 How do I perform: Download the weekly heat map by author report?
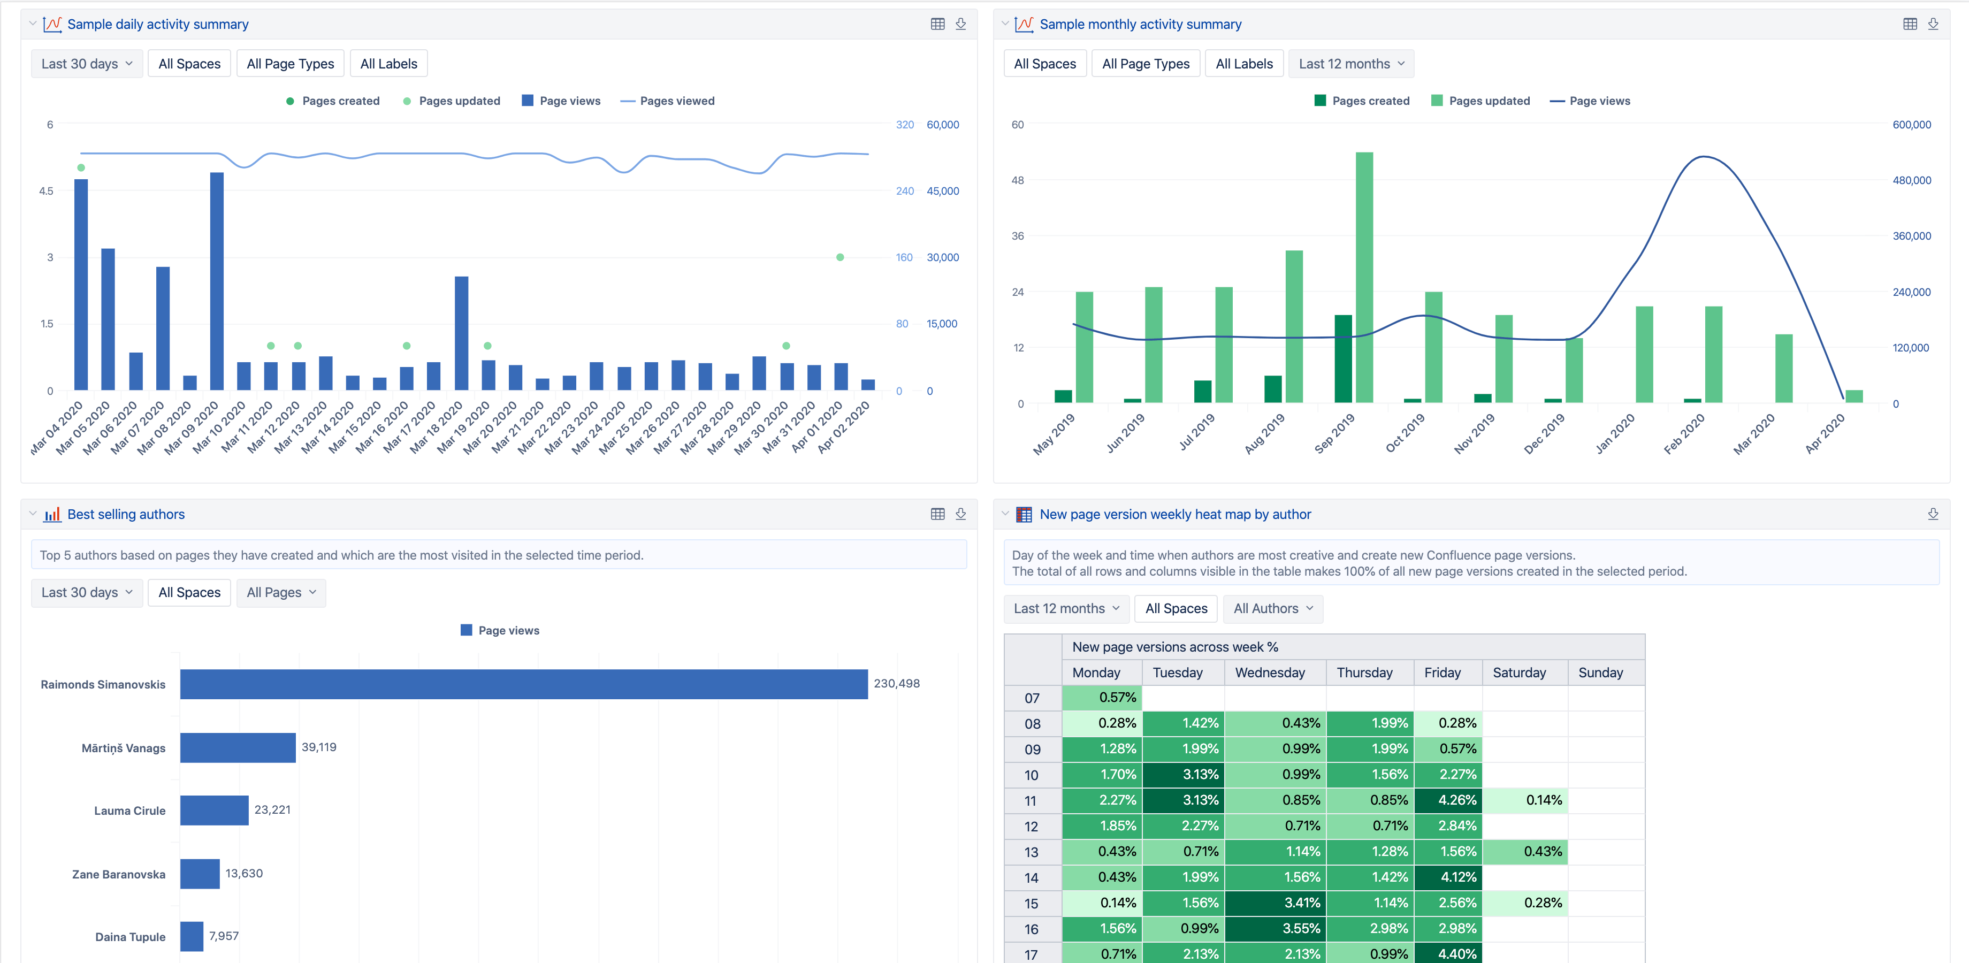pos(1933,514)
